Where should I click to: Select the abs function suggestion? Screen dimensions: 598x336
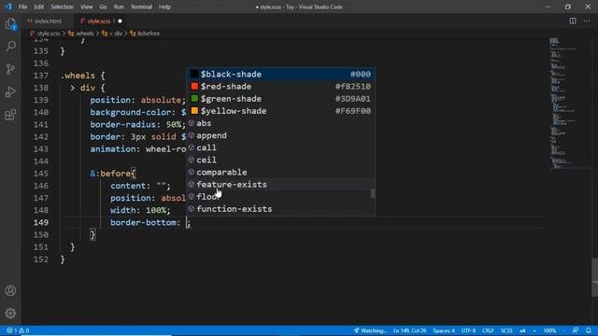280,123
